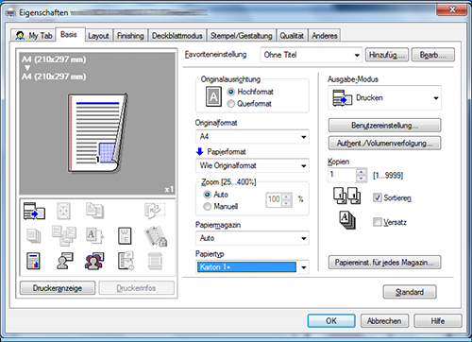This screenshot has width=472, height=342.
Task: Click the collated copies sorting icon
Action: (x=347, y=196)
